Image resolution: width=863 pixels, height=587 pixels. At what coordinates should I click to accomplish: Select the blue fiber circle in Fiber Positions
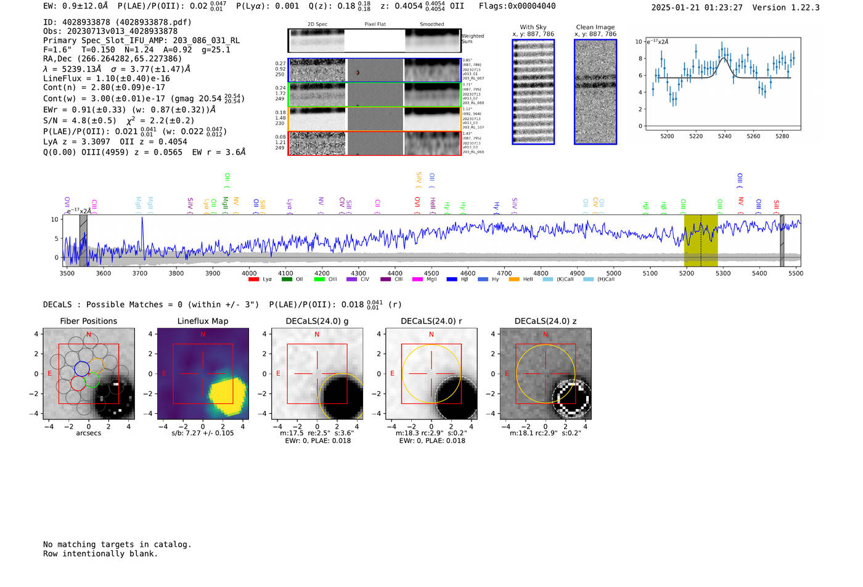[81, 369]
